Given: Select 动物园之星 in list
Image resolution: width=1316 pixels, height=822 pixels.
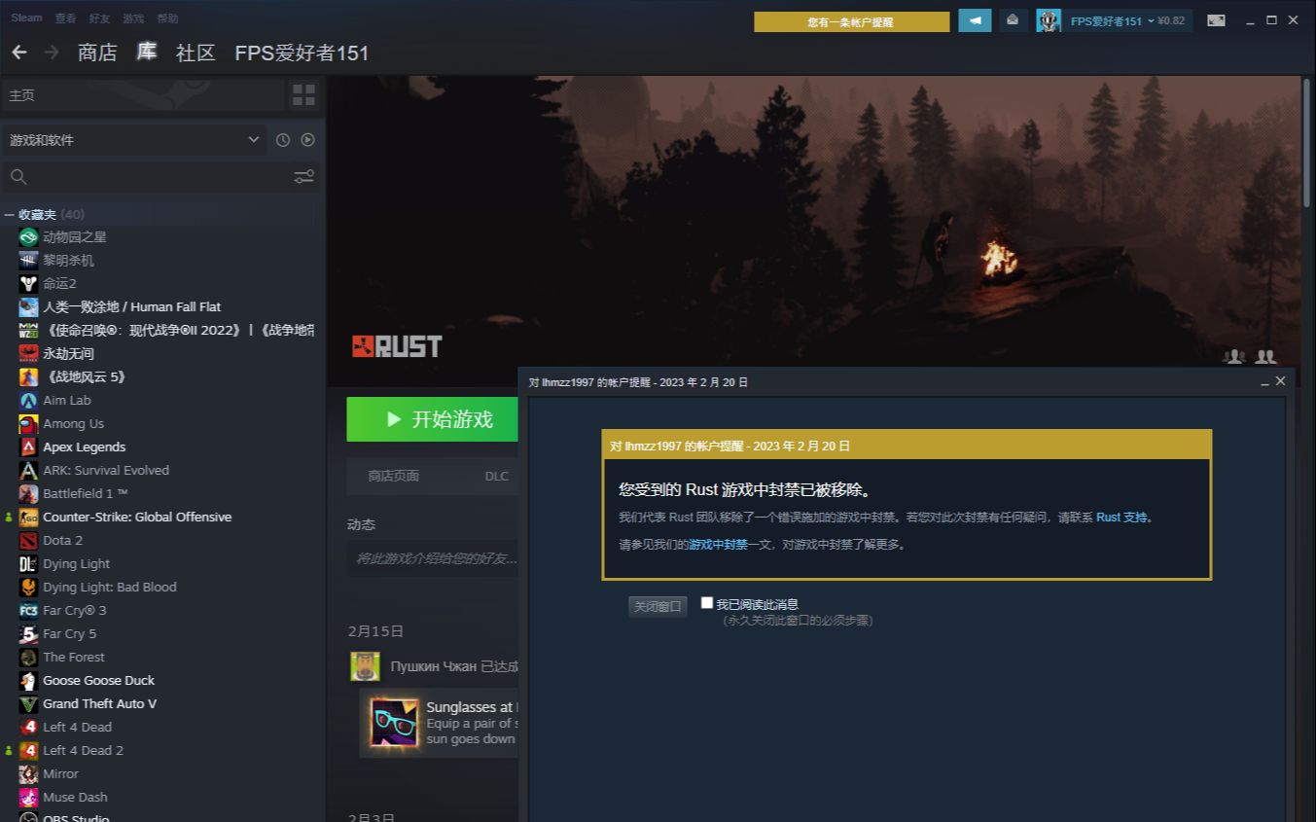Looking at the screenshot, I should tap(75, 236).
